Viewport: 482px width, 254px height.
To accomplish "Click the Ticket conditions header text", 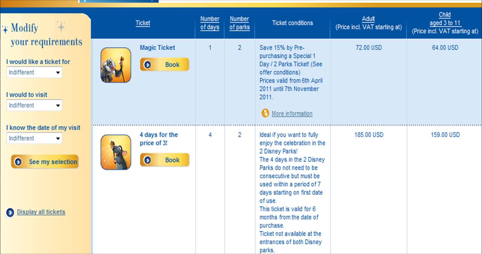I will click(292, 23).
